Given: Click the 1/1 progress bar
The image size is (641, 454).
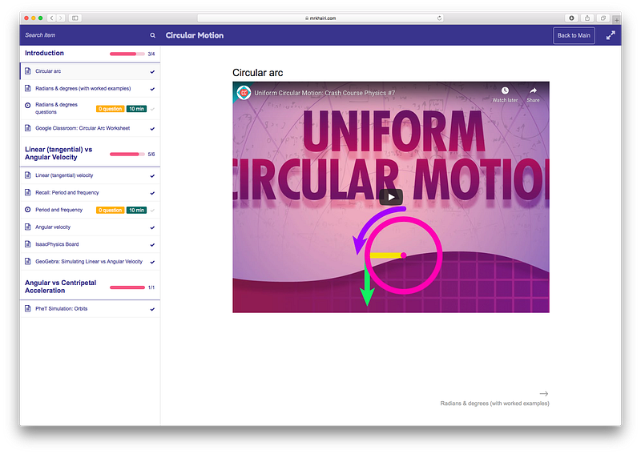Looking at the screenshot, I should click(x=127, y=287).
